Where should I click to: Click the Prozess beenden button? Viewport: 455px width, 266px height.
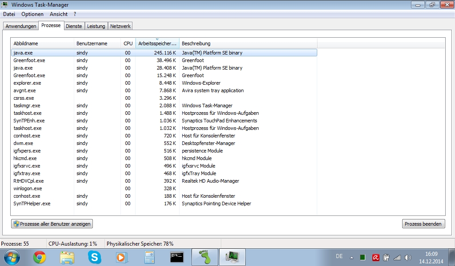click(x=423, y=224)
